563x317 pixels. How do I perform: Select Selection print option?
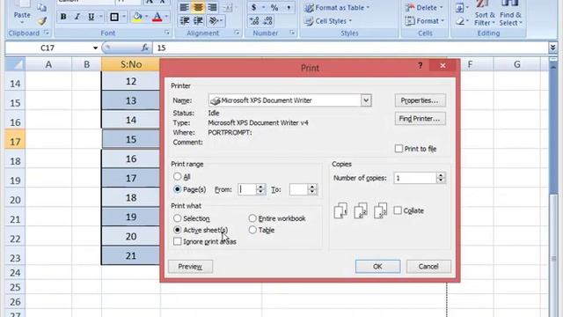click(177, 218)
